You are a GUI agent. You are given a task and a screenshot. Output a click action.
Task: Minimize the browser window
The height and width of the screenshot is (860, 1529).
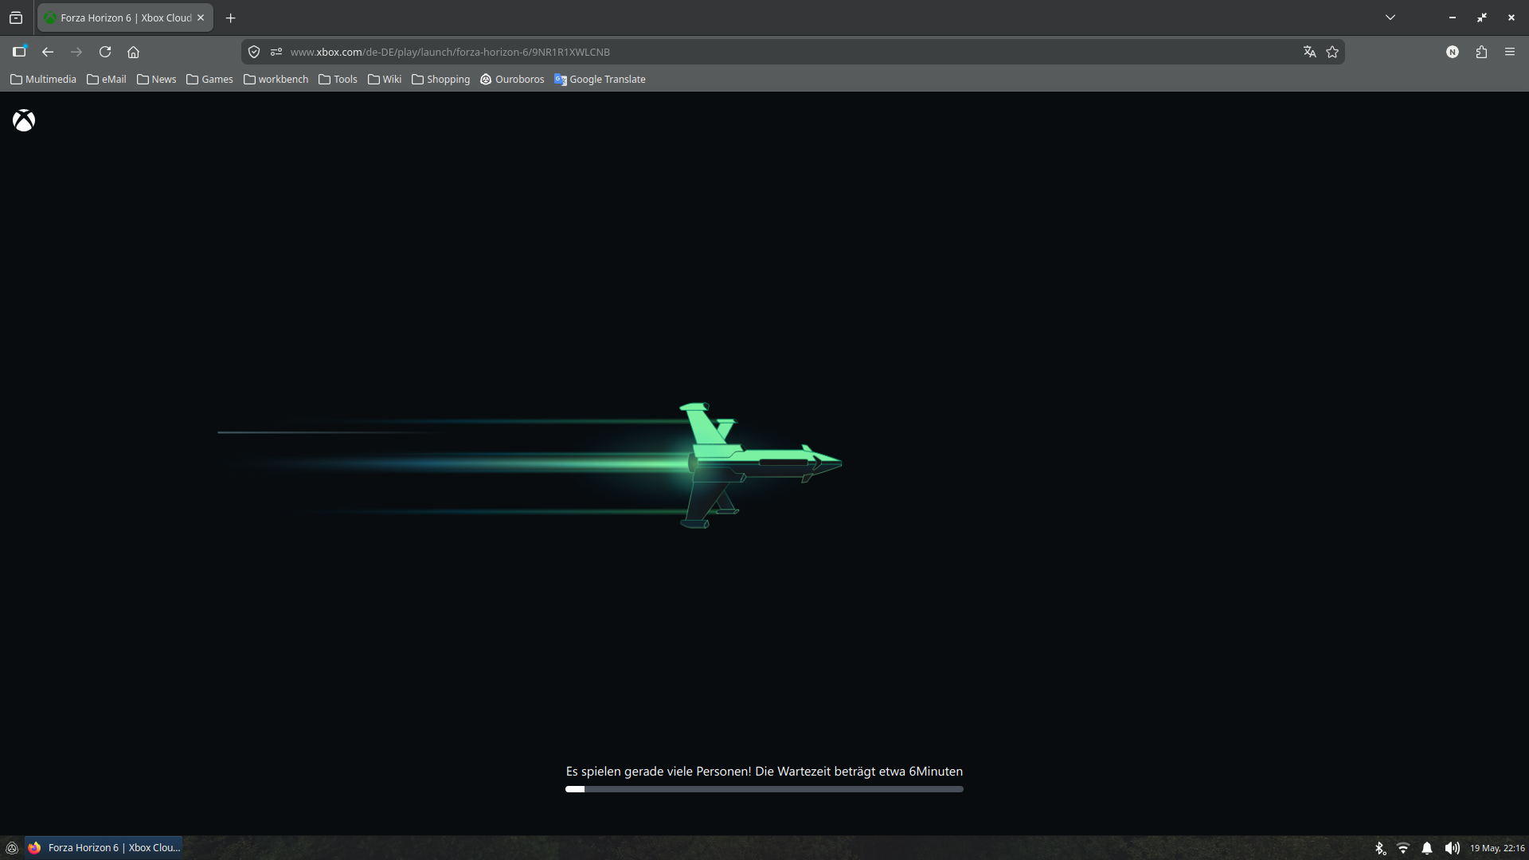point(1453,18)
